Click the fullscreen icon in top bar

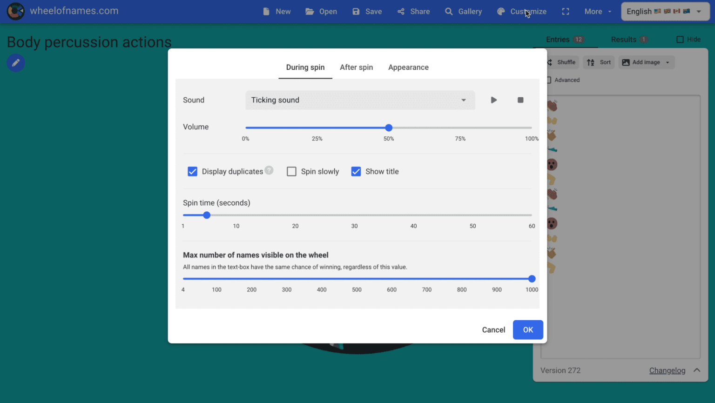click(566, 12)
